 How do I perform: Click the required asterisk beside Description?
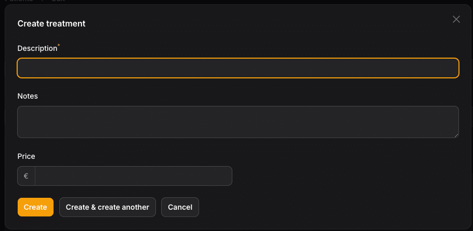pos(59,45)
